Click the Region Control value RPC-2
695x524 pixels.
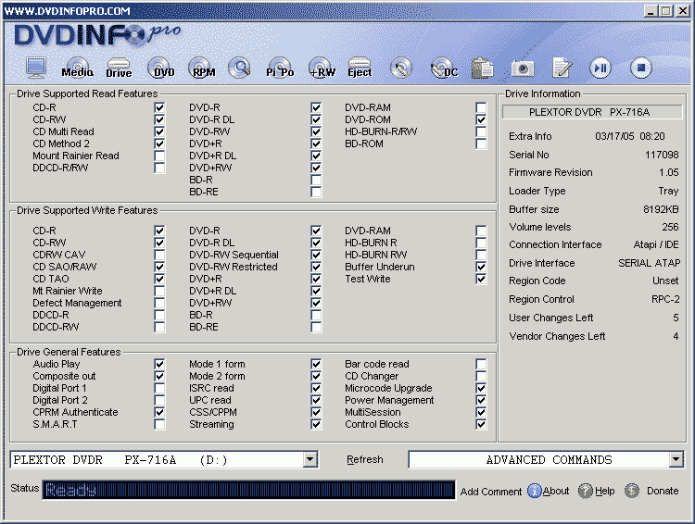click(x=664, y=299)
